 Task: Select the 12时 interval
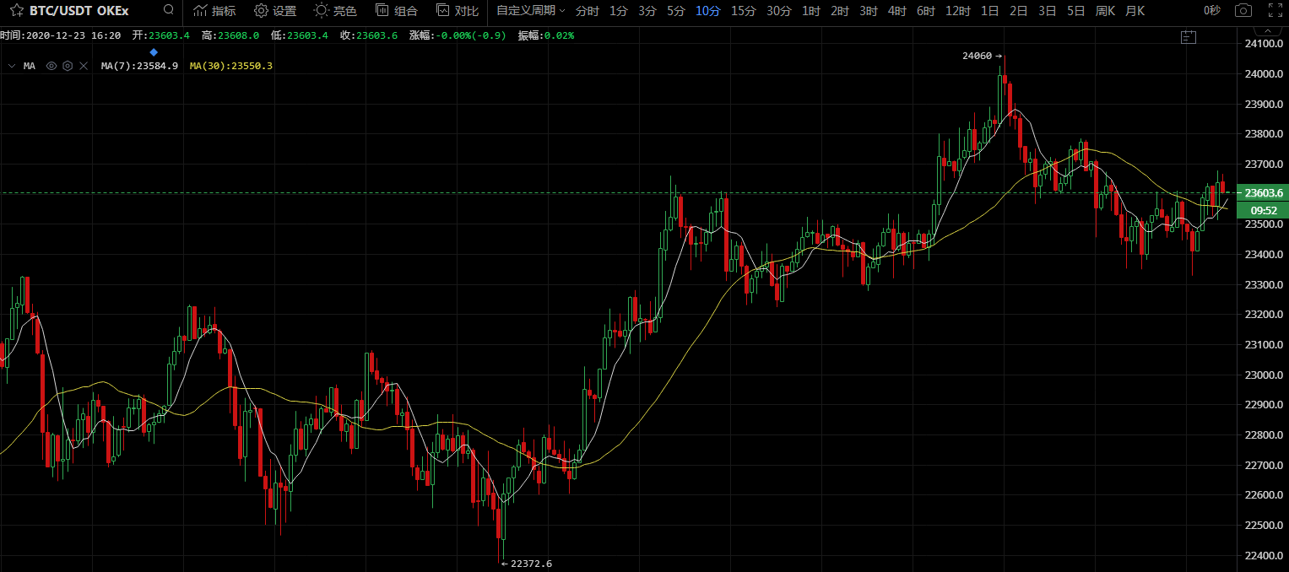(x=958, y=11)
